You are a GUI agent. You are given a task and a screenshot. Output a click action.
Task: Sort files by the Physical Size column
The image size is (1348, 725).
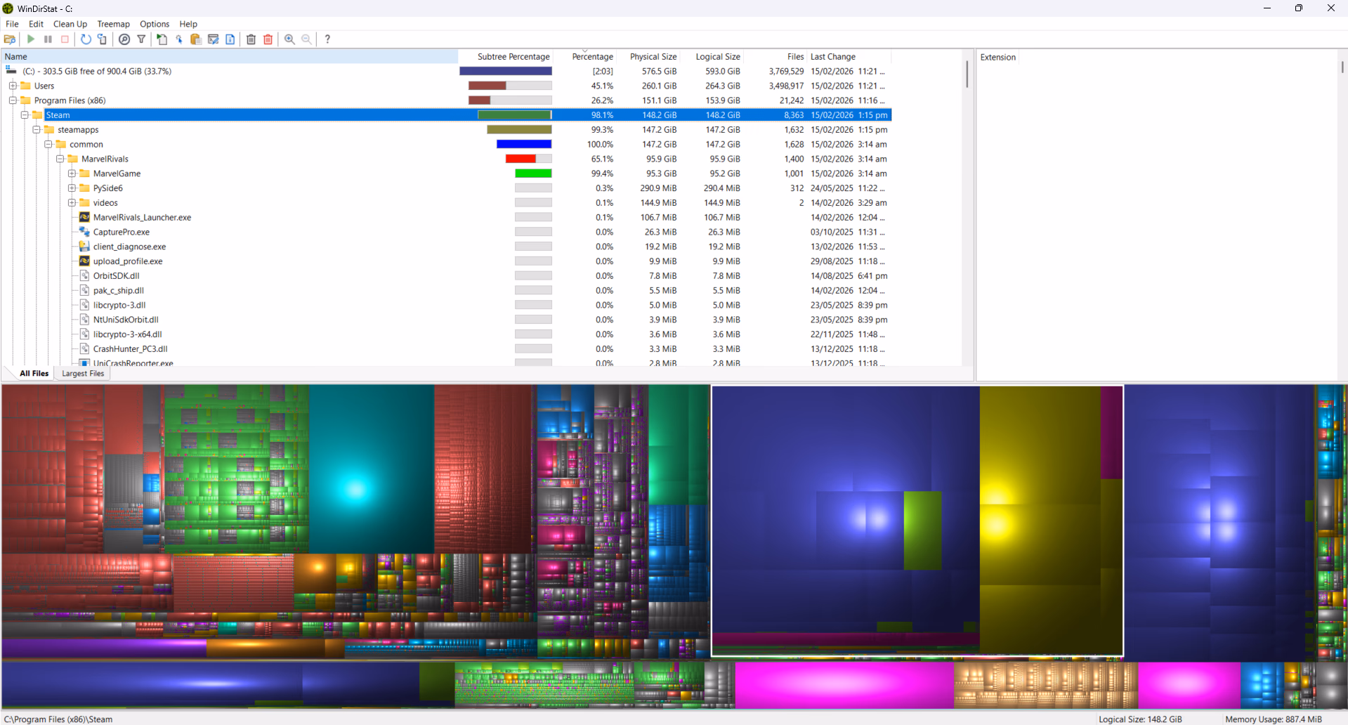653,56
